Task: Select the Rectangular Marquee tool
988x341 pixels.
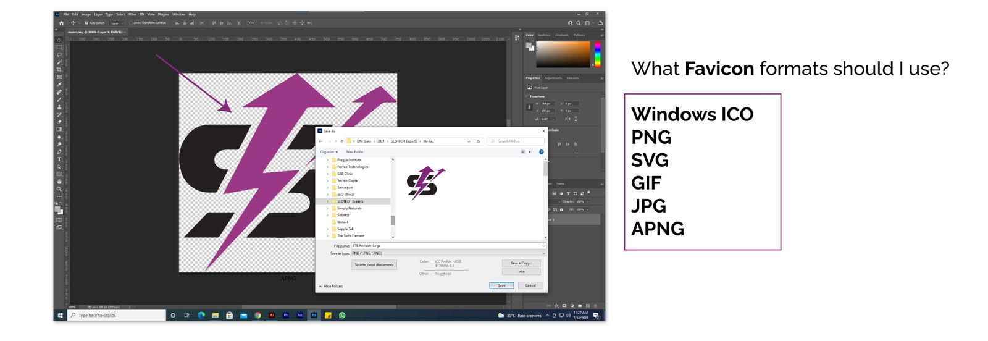Action: [59, 47]
